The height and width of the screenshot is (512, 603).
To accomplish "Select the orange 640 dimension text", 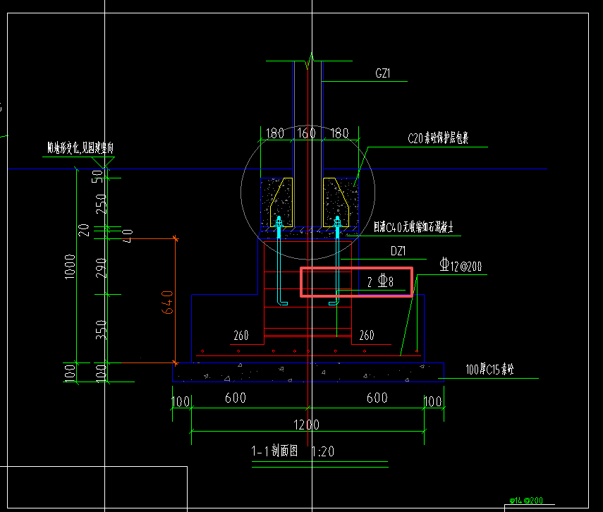I will (x=168, y=303).
